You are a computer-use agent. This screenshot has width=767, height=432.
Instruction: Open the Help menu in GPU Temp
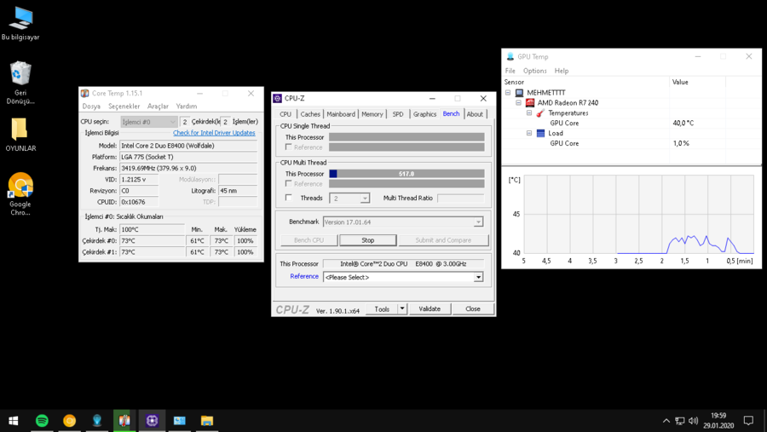(x=562, y=71)
